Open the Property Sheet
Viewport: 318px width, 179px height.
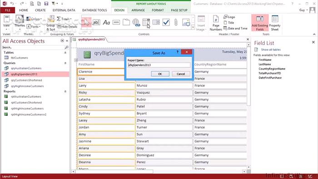(275, 23)
